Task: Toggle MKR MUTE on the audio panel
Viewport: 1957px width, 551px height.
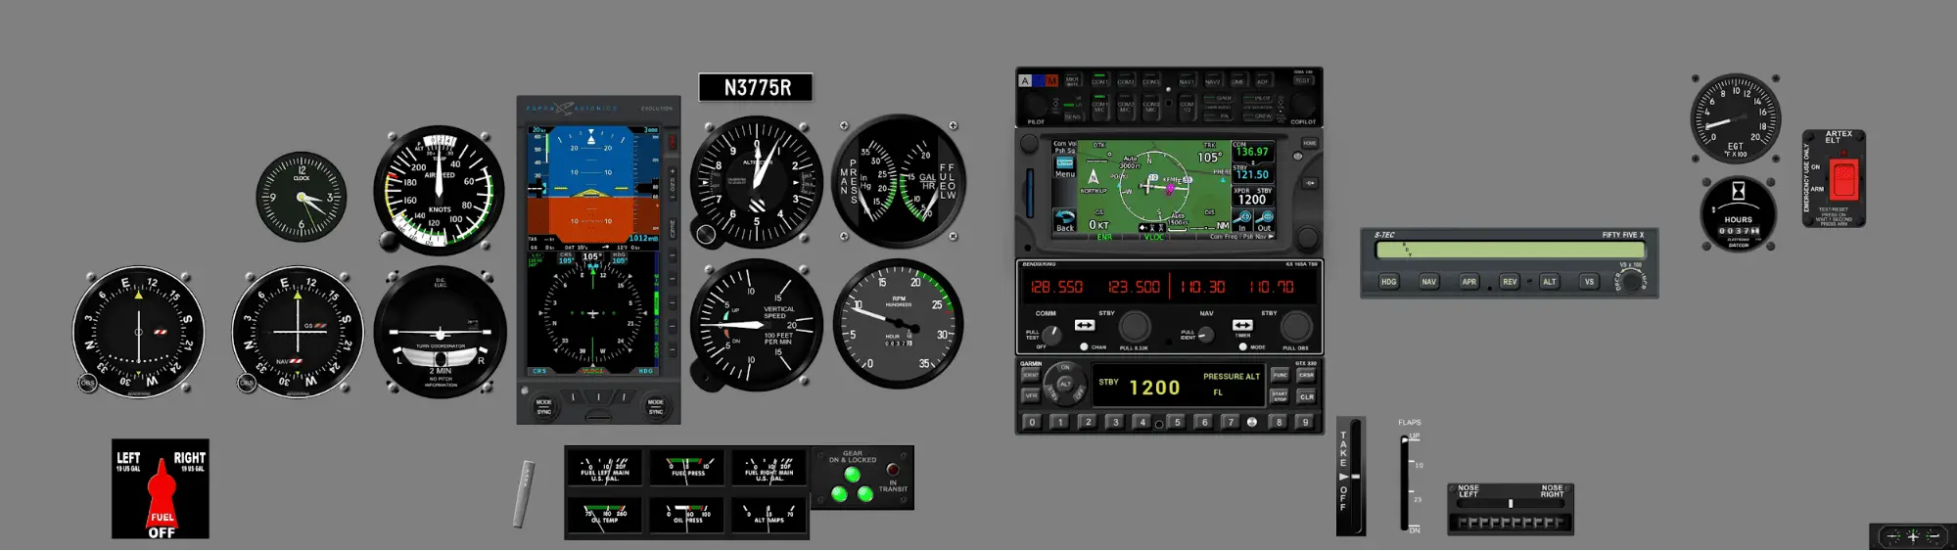Action: (x=1073, y=80)
